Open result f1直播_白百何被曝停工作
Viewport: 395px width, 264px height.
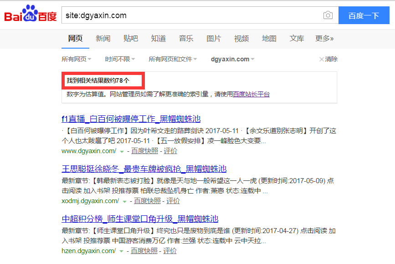(x=131, y=119)
